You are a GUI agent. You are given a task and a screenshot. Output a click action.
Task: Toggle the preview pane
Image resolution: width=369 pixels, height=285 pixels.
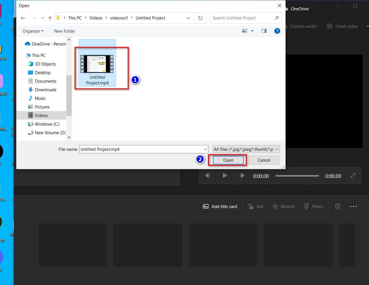pos(264,31)
